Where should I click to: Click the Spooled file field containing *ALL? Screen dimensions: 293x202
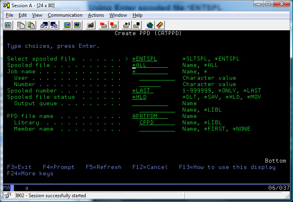(150, 65)
